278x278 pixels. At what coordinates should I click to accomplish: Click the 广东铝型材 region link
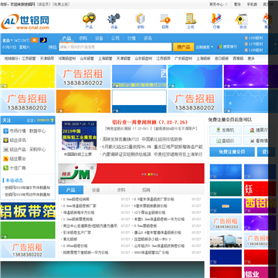pos(183,59)
